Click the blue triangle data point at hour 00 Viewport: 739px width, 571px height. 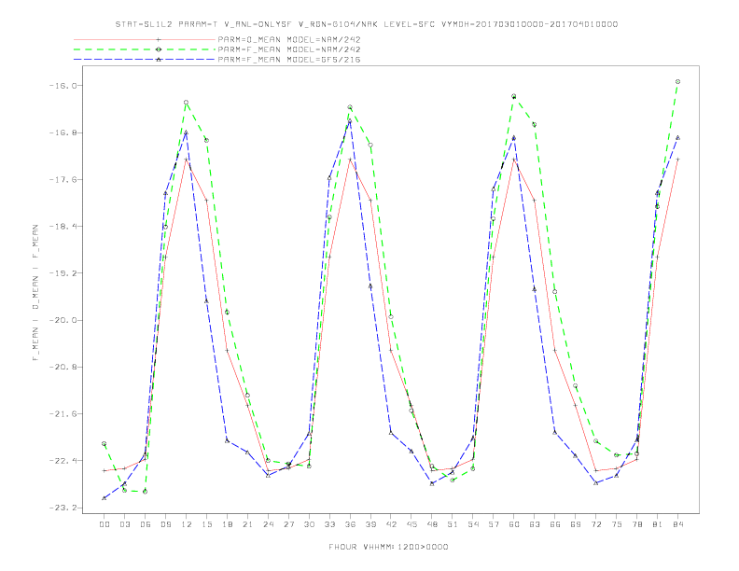(105, 498)
